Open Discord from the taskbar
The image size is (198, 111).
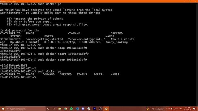click(83, 109)
